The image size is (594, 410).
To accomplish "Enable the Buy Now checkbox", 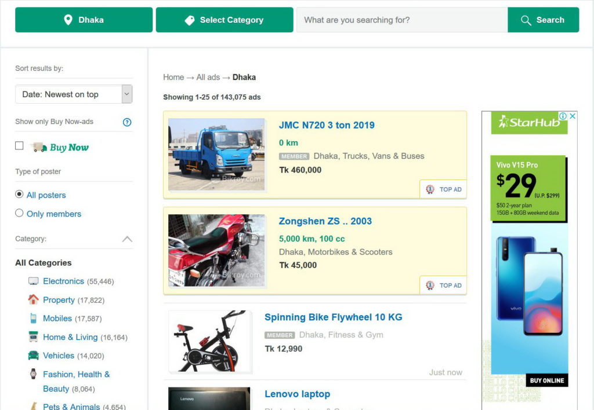I will (x=19, y=145).
